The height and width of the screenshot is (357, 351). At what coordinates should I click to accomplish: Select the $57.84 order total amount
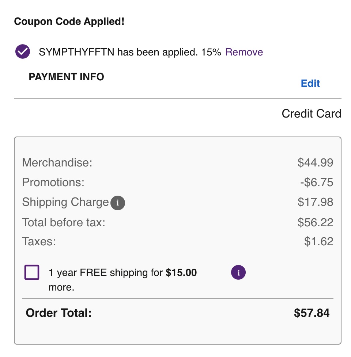[x=312, y=313]
